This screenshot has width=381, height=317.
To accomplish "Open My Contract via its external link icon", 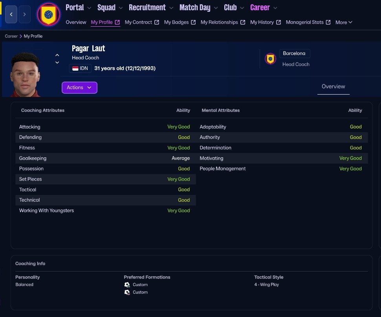I will click(x=156, y=22).
